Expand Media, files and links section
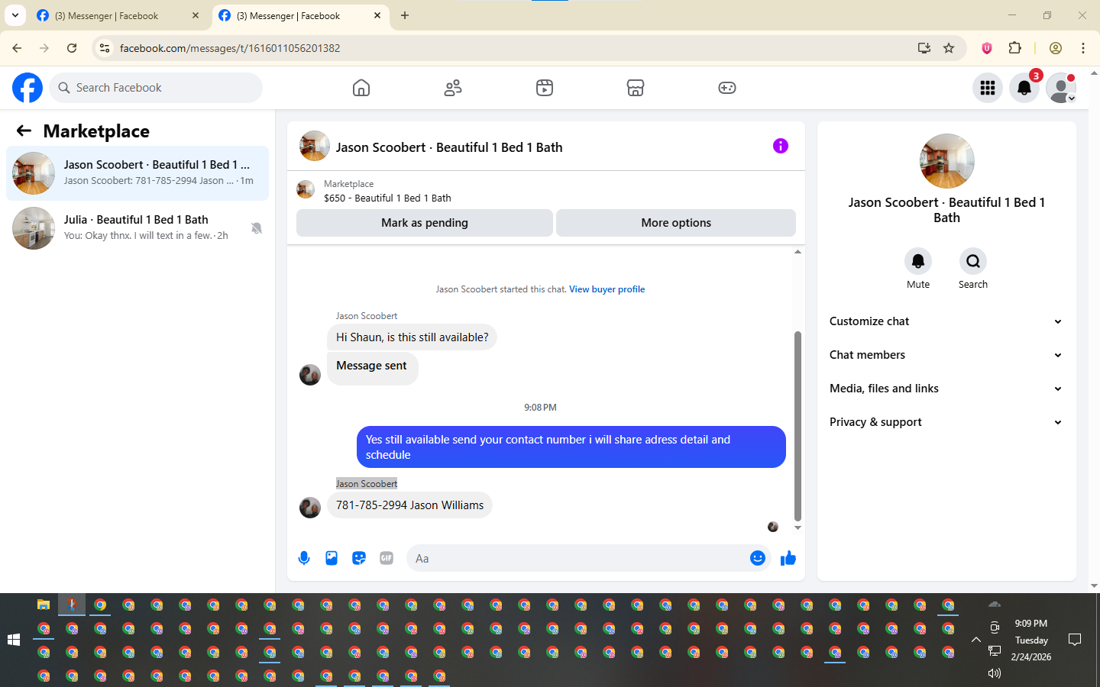Screen dimensions: 1100x687 (x=946, y=389)
